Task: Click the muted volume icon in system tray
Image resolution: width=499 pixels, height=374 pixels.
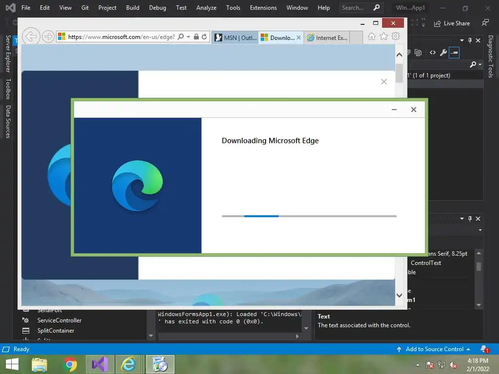Action: point(453,365)
